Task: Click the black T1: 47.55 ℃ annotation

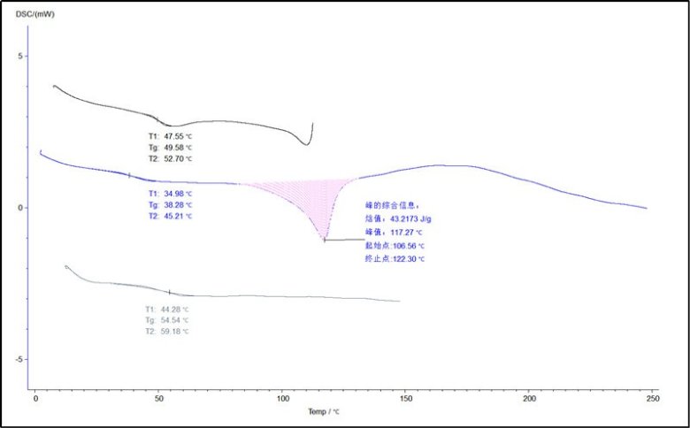Action: tap(170, 136)
